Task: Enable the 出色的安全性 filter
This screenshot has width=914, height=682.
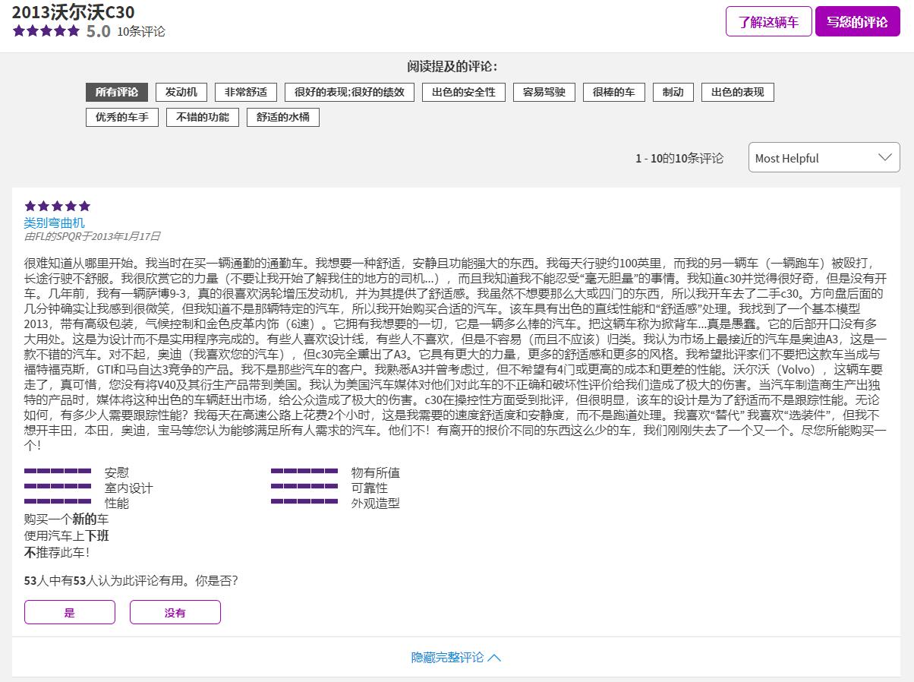Action: (x=463, y=92)
